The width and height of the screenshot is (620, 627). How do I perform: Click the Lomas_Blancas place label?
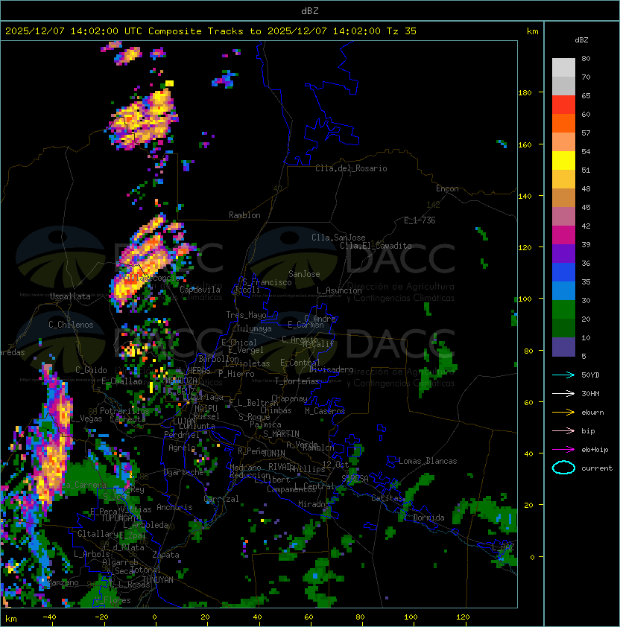point(428,461)
